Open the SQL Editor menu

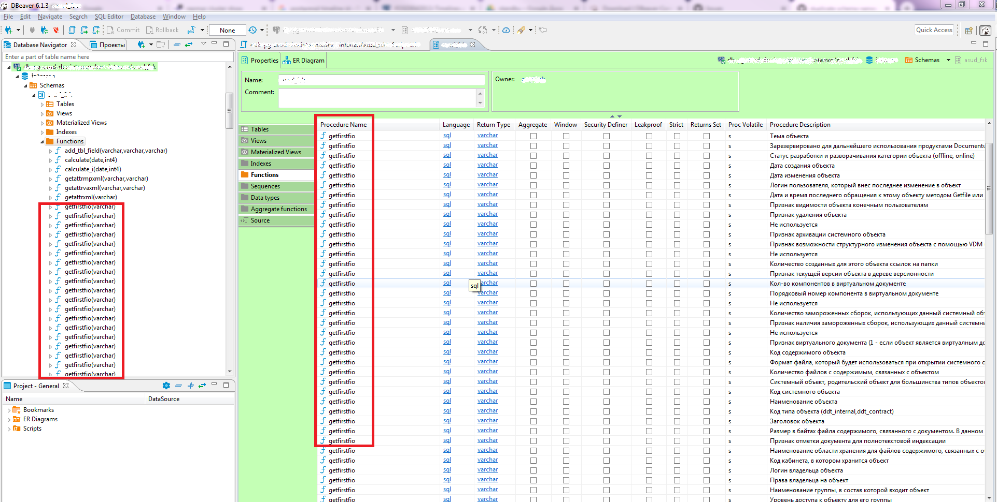109,16
